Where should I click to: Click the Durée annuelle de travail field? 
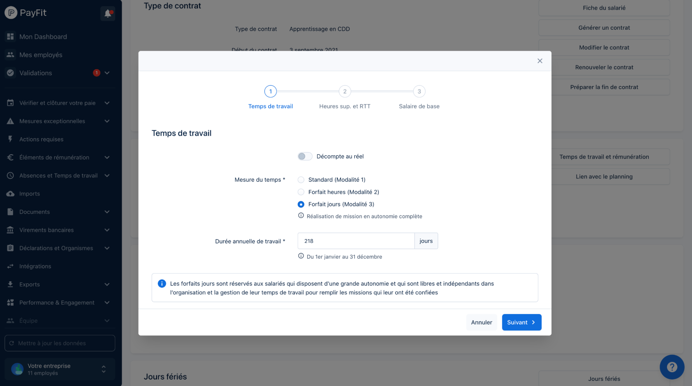(x=356, y=241)
